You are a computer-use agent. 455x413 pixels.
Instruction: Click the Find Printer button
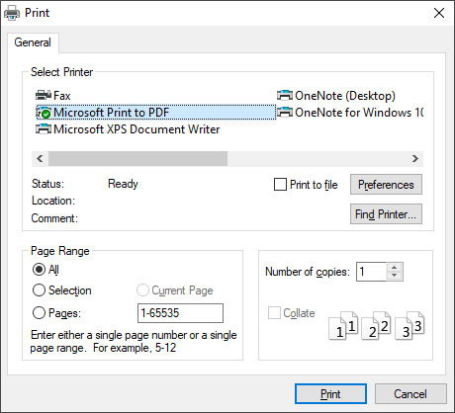pyautogui.click(x=386, y=214)
